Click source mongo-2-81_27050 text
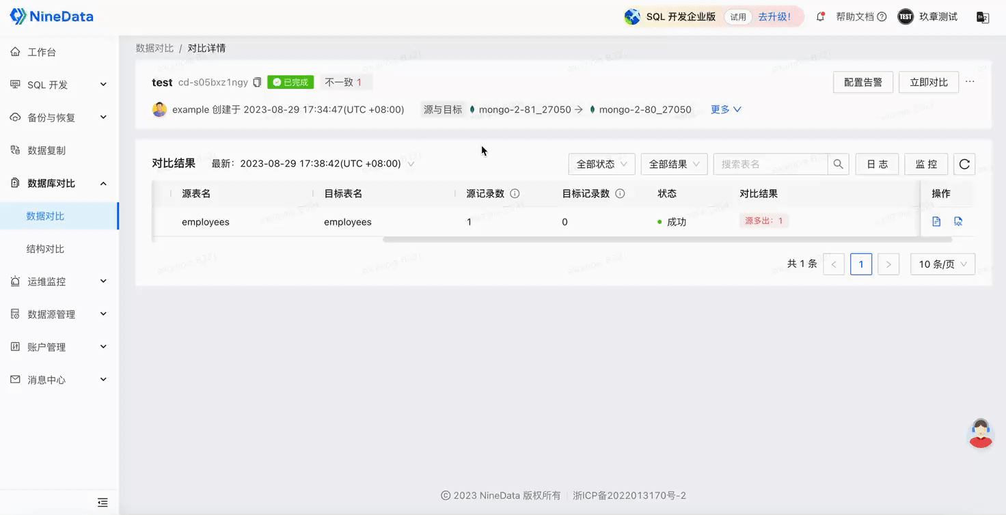 (524, 109)
